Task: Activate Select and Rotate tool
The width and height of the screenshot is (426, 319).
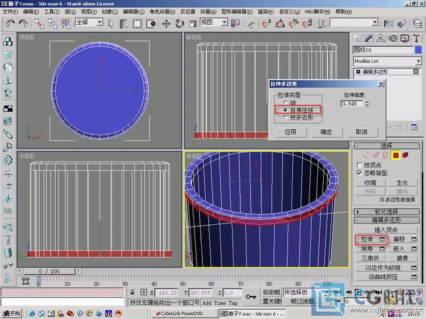Action: pos(180,24)
